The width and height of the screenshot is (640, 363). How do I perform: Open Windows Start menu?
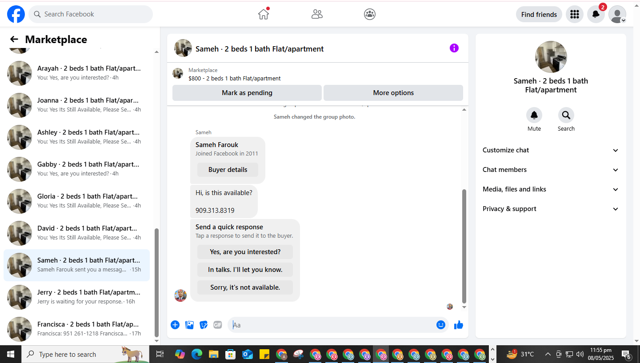click(x=11, y=354)
